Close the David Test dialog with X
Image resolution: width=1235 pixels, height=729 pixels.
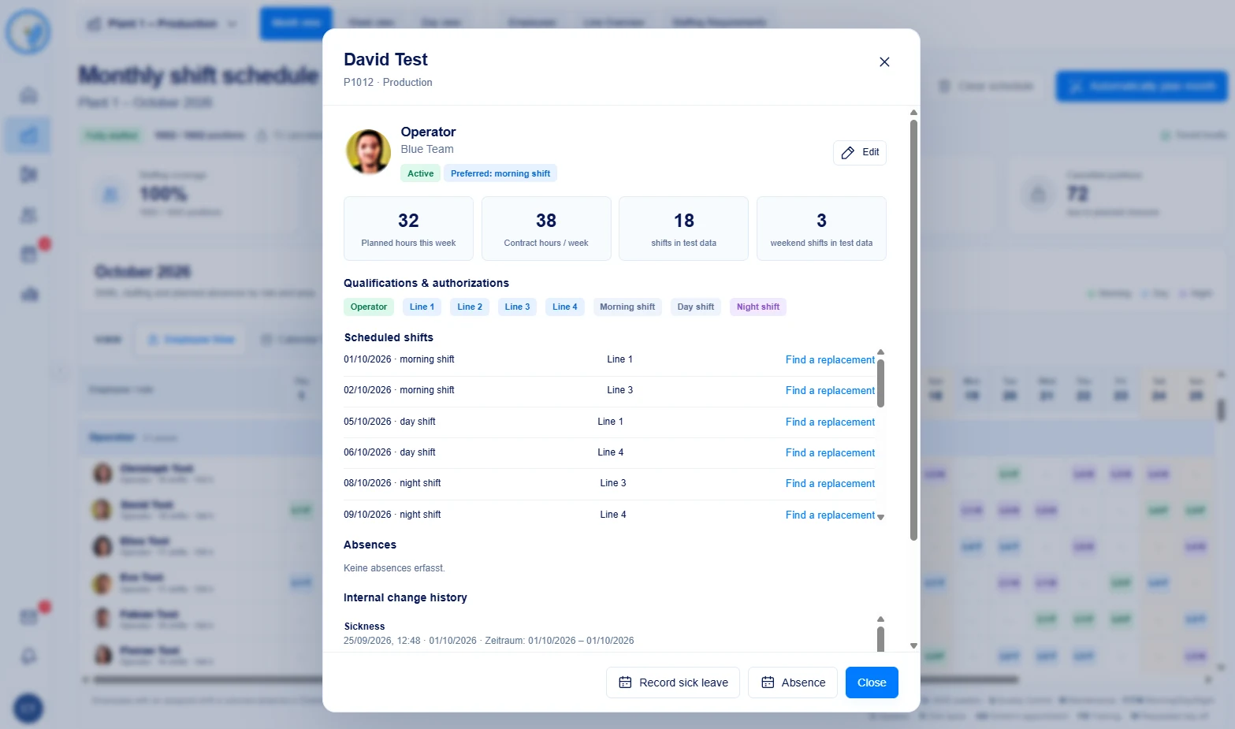[884, 62]
